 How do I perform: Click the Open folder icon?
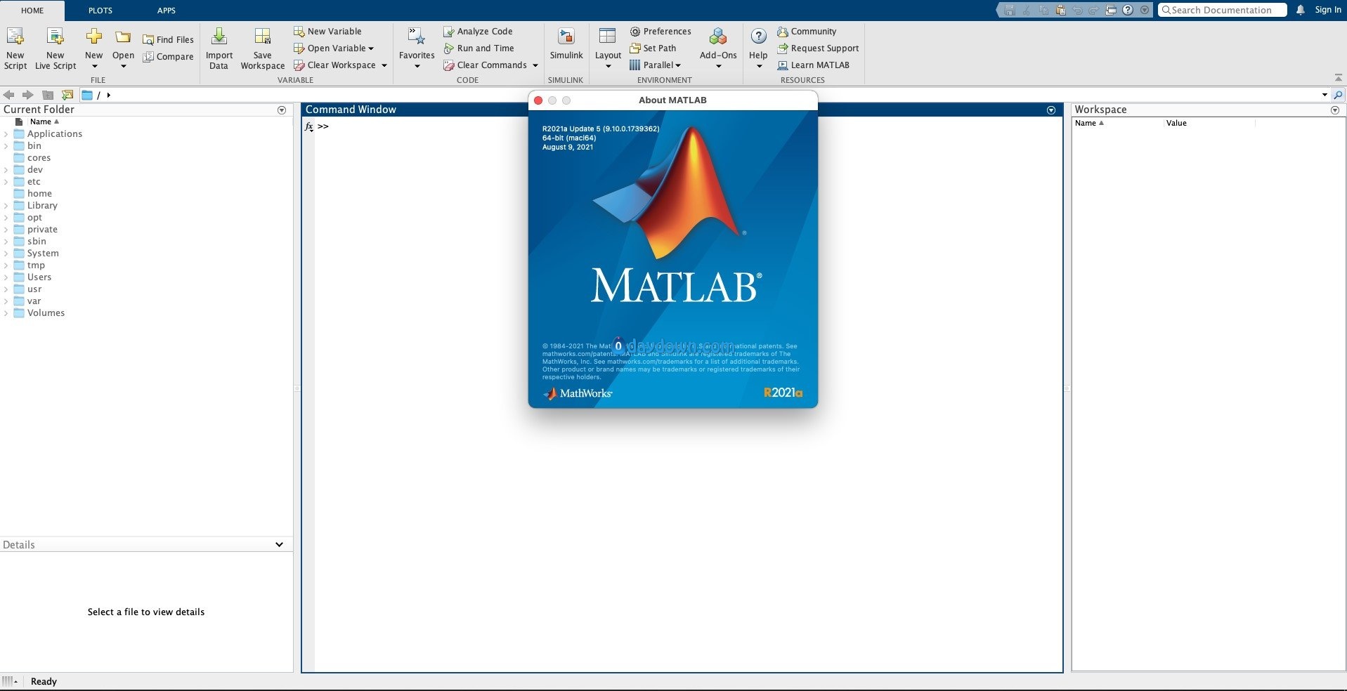(x=123, y=37)
